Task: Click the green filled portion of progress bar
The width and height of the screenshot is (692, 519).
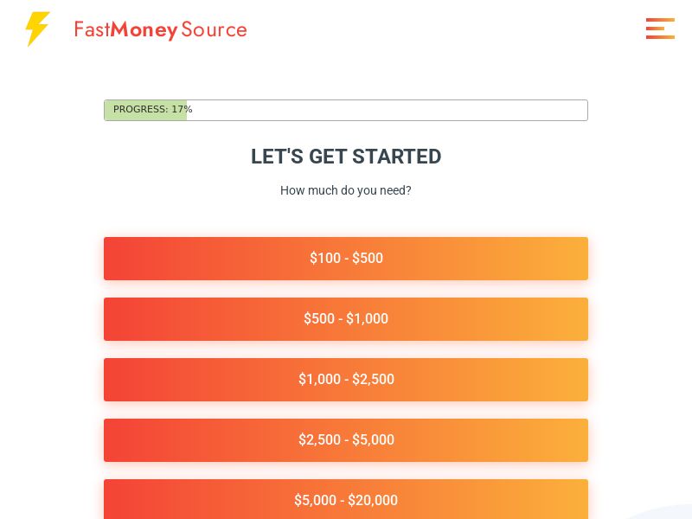Action: tap(145, 110)
